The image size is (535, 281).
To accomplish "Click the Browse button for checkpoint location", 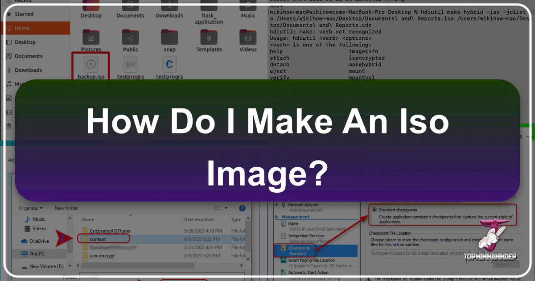I will pos(506,264).
